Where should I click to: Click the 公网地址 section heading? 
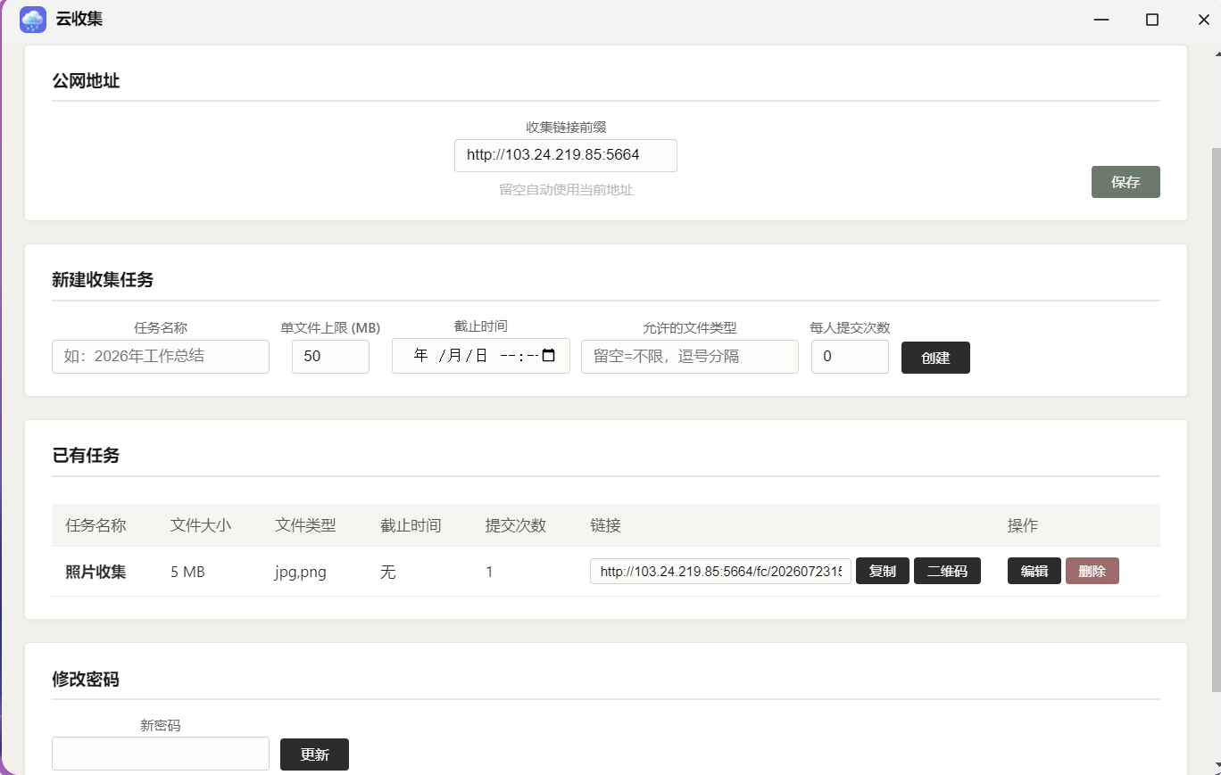click(x=86, y=81)
